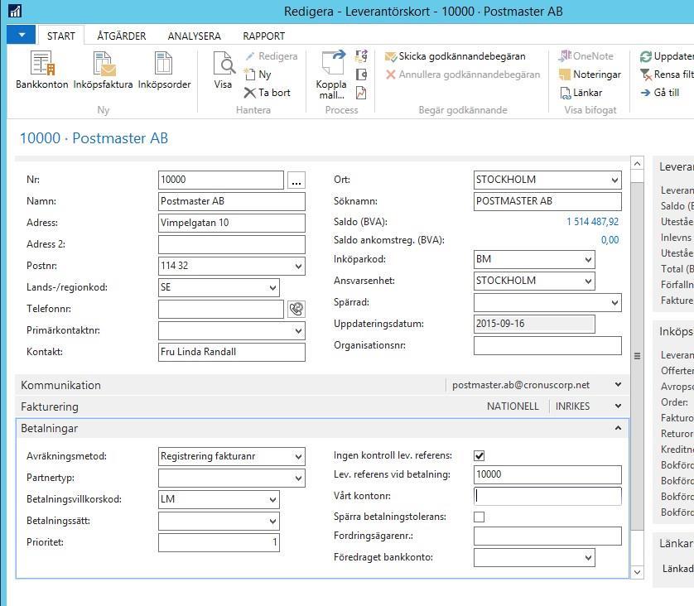Open the Ansvarsenhet dropdown
The width and height of the screenshot is (694, 606).
tap(588, 281)
